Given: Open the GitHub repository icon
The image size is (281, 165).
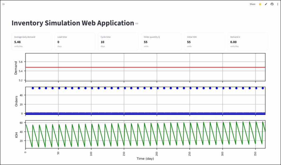Looking at the screenshot, I should point(272,4).
